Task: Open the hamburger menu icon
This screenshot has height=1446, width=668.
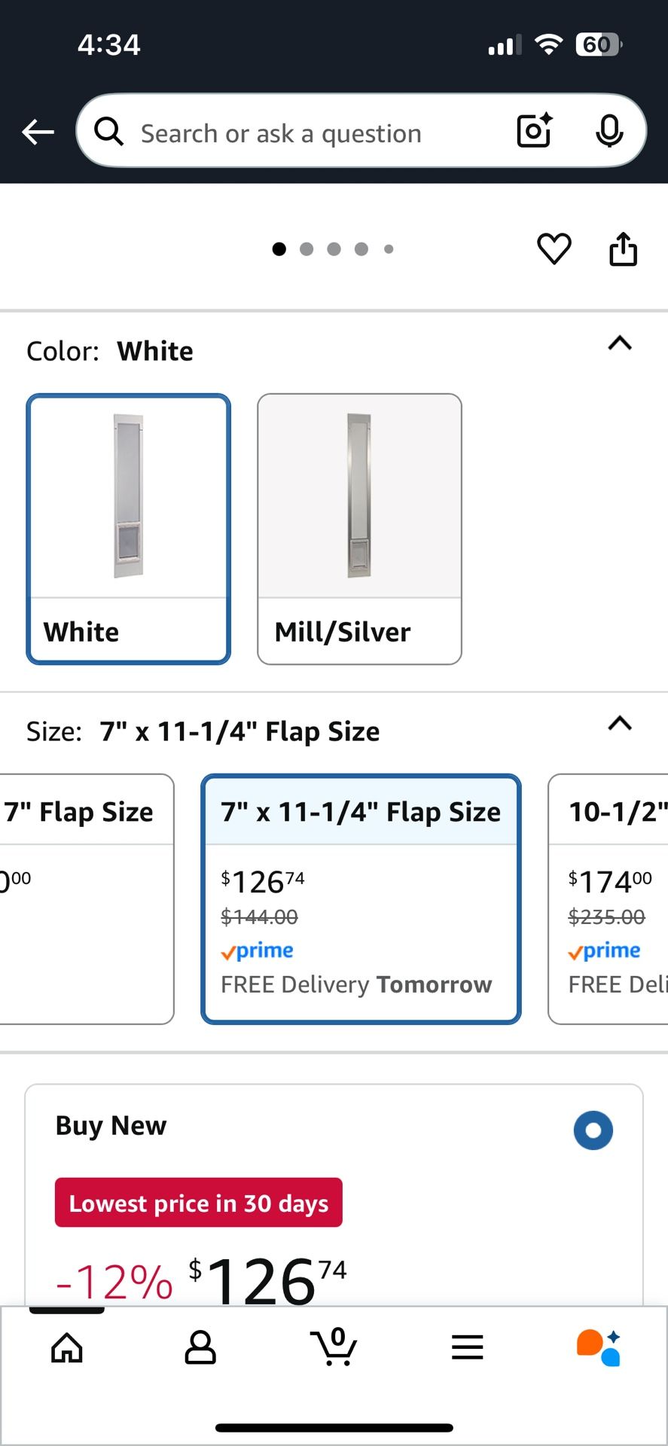Action: tap(467, 1347)
